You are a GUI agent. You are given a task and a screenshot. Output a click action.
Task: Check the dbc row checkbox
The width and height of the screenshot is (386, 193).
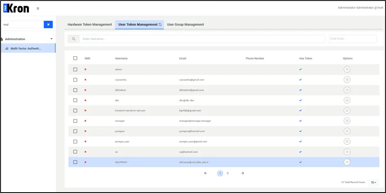pos(75,100)
